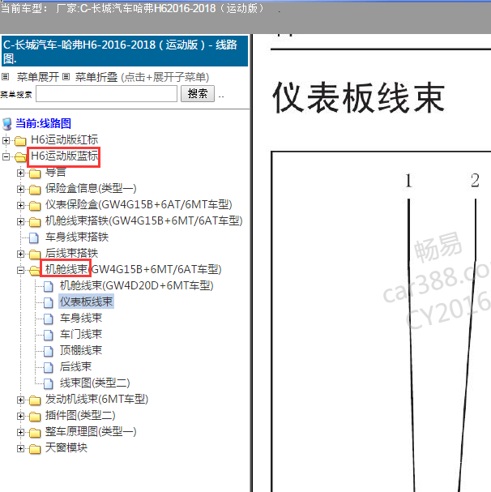Viewport: 491px width, 492px height.
Task: Expand the 发动机线束(6MT车型) node
Action: 20,400
